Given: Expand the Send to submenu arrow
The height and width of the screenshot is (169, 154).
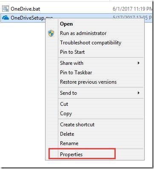Looking at the screenshot, I should pos(139,93).
